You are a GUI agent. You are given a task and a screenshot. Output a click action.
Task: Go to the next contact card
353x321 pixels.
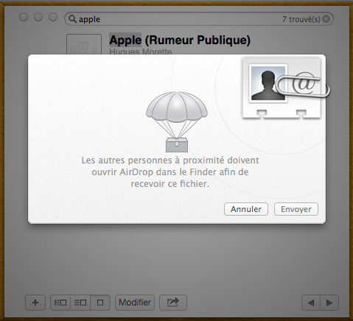coord(329,303)
